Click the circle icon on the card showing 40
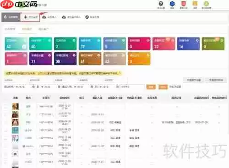 click(49, 40)
